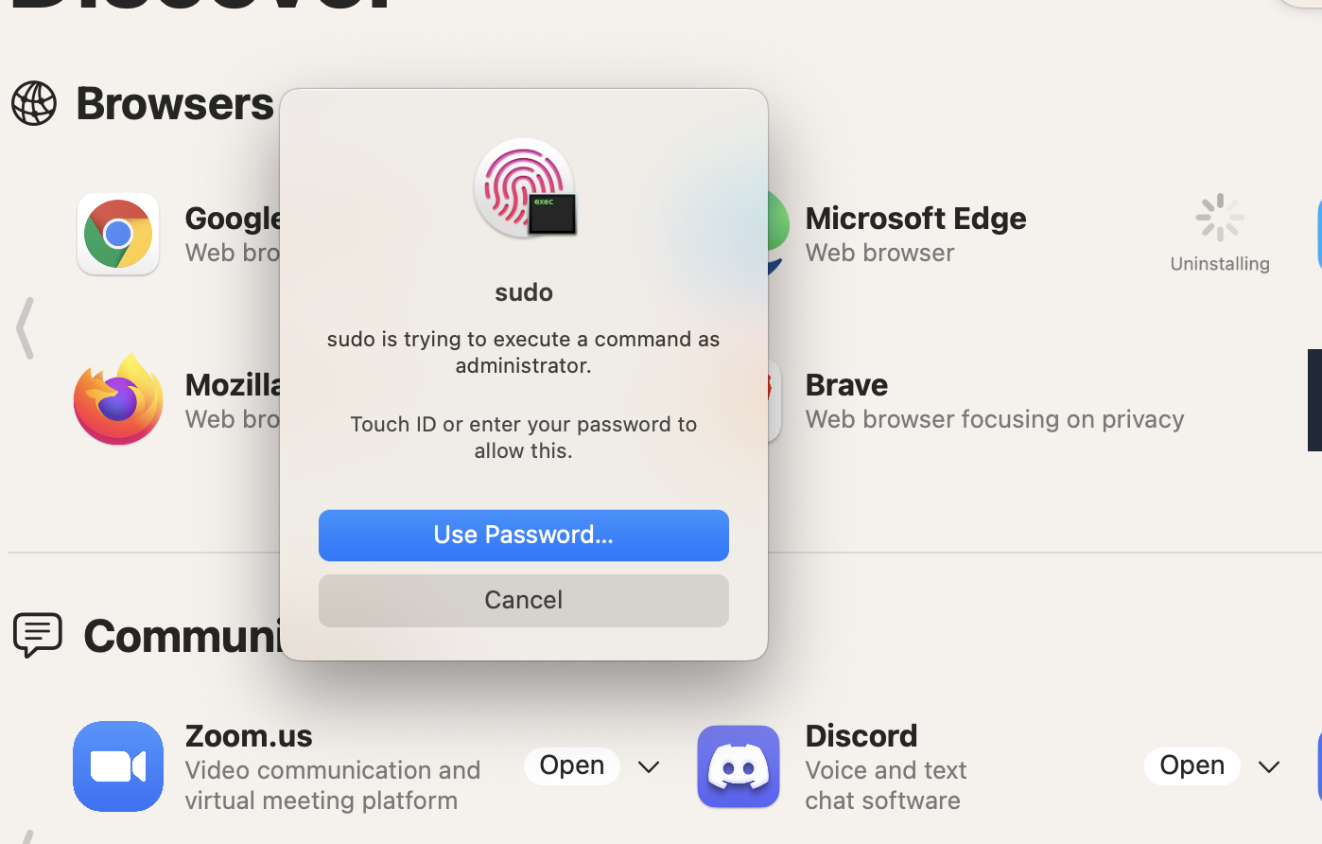This screenshot has height=844, width=1322.
Task: Expand the dropdown beside Discord Open button
Action: [x=1269, y=766]
